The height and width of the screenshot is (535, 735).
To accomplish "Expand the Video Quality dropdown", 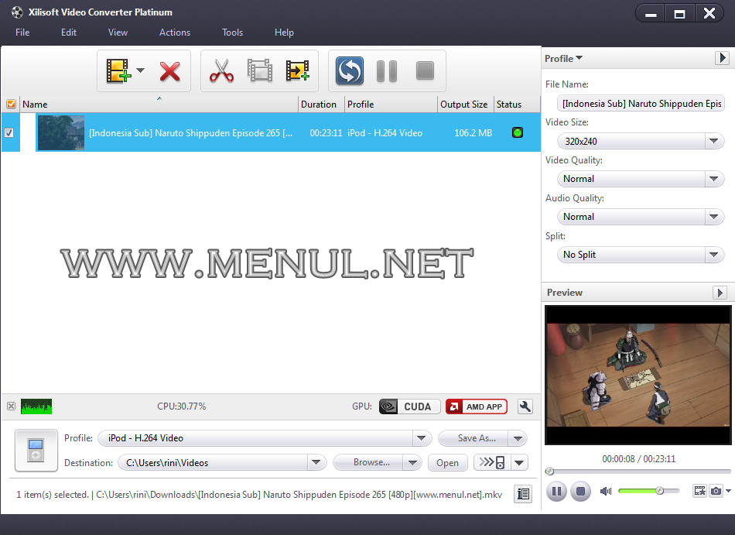I will point(714,179).
